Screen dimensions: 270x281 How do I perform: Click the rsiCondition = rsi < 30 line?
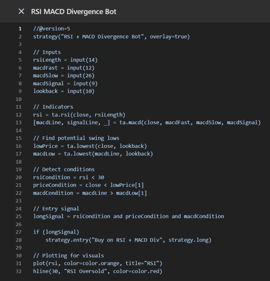coord(69,177)
